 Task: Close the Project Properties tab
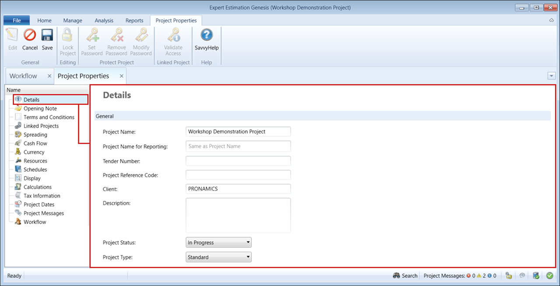[x=122, y=76]
